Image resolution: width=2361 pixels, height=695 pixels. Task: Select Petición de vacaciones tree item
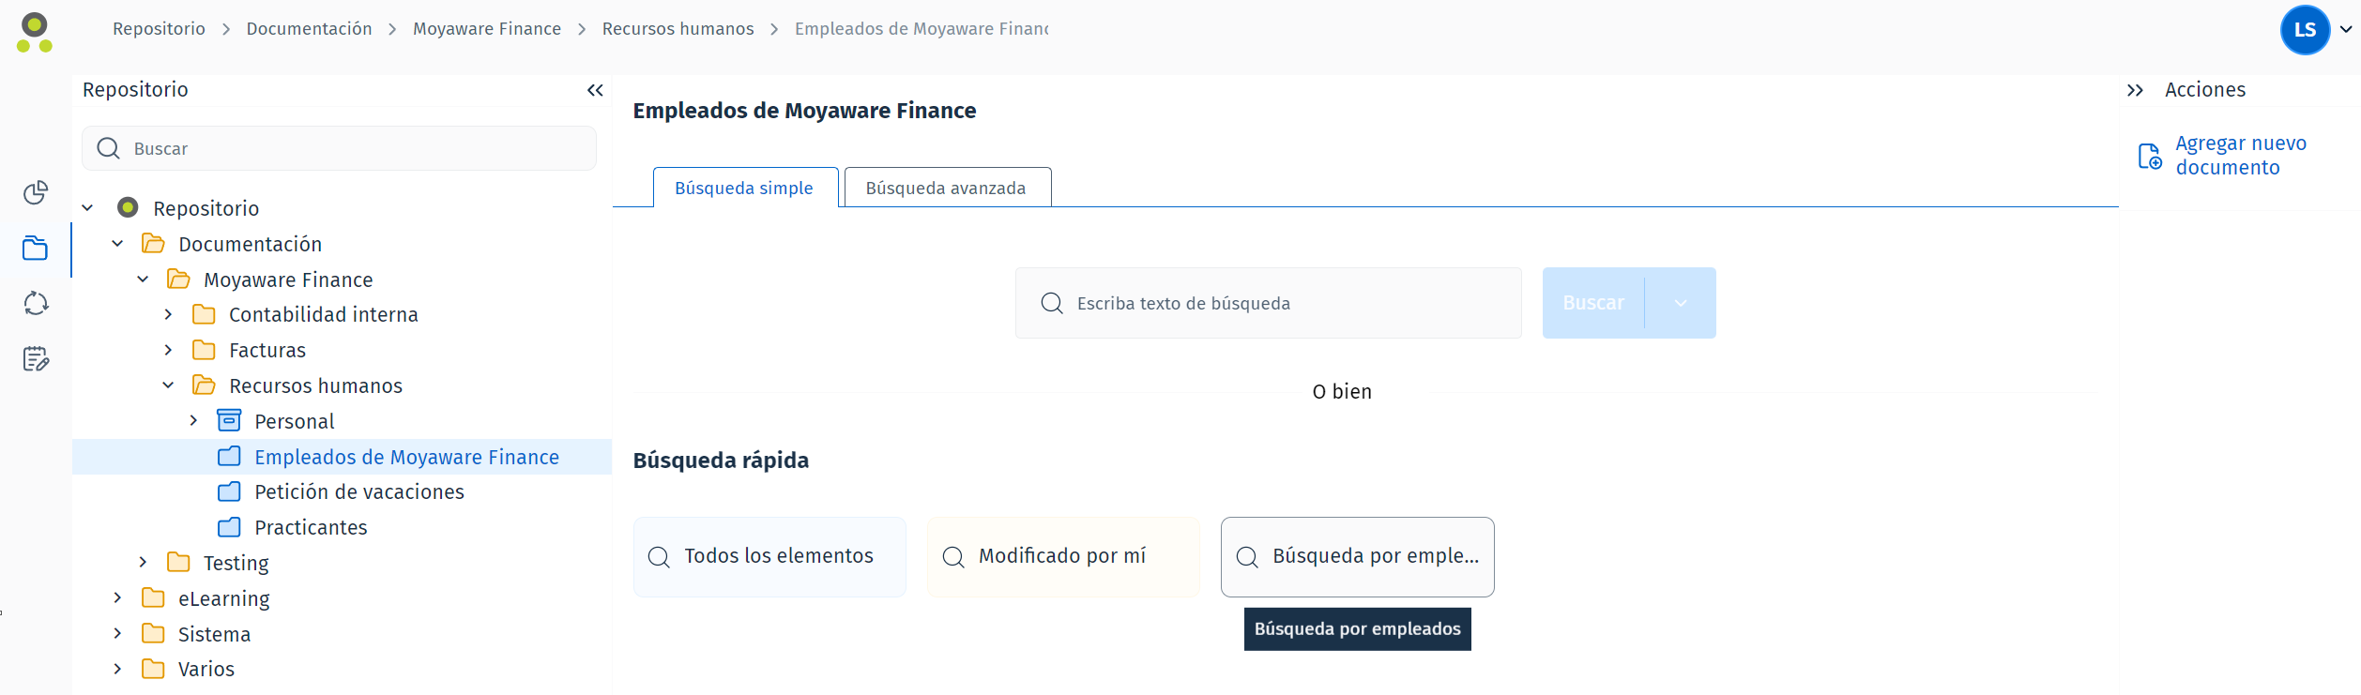coord(358,491)
